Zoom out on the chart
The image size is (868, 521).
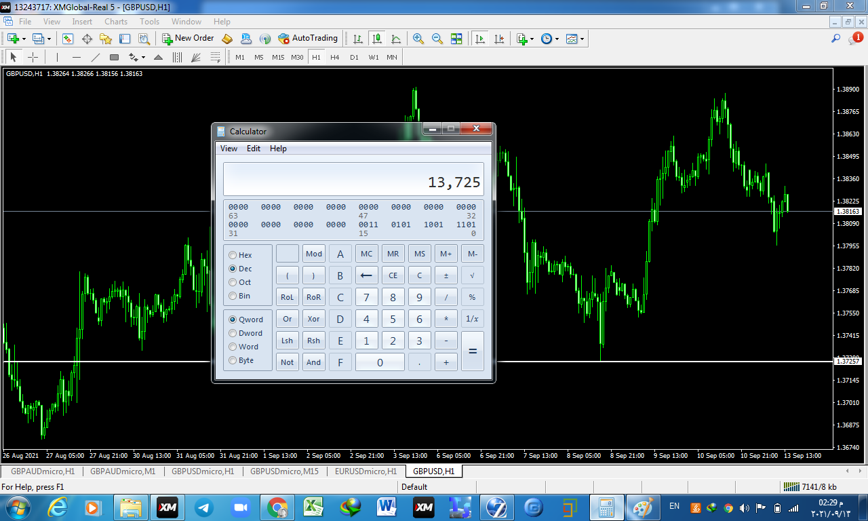pos(437,39)
